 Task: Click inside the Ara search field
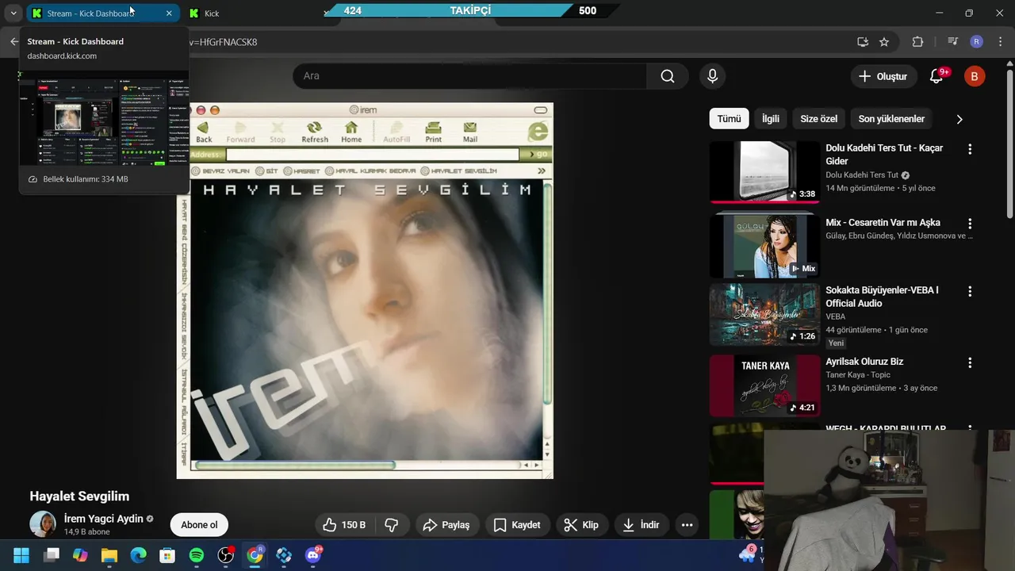(469, 76)
